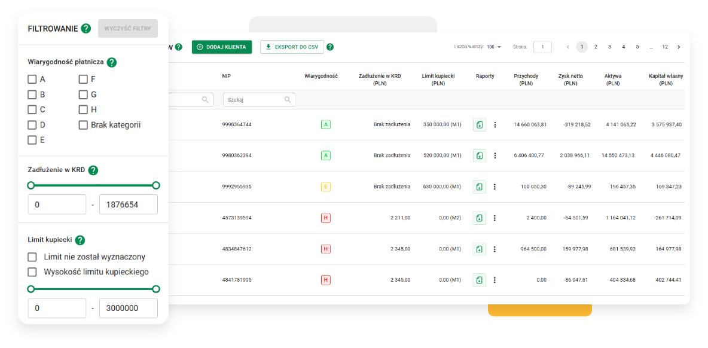708x348 pixels.
Task: Open three-dot menu for NIP 4573139594
Action: (495, 218)
